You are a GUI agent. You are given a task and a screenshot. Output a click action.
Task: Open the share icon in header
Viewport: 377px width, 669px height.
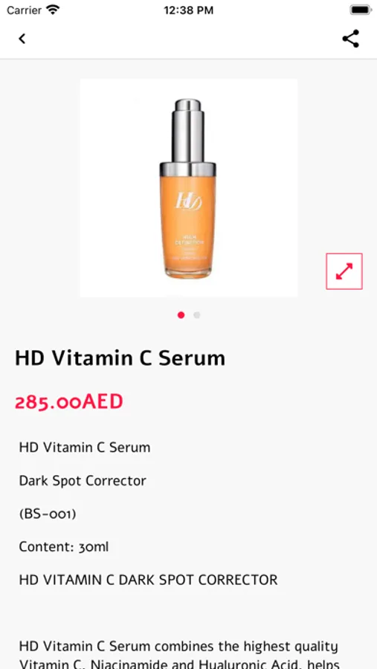(350, 39)
